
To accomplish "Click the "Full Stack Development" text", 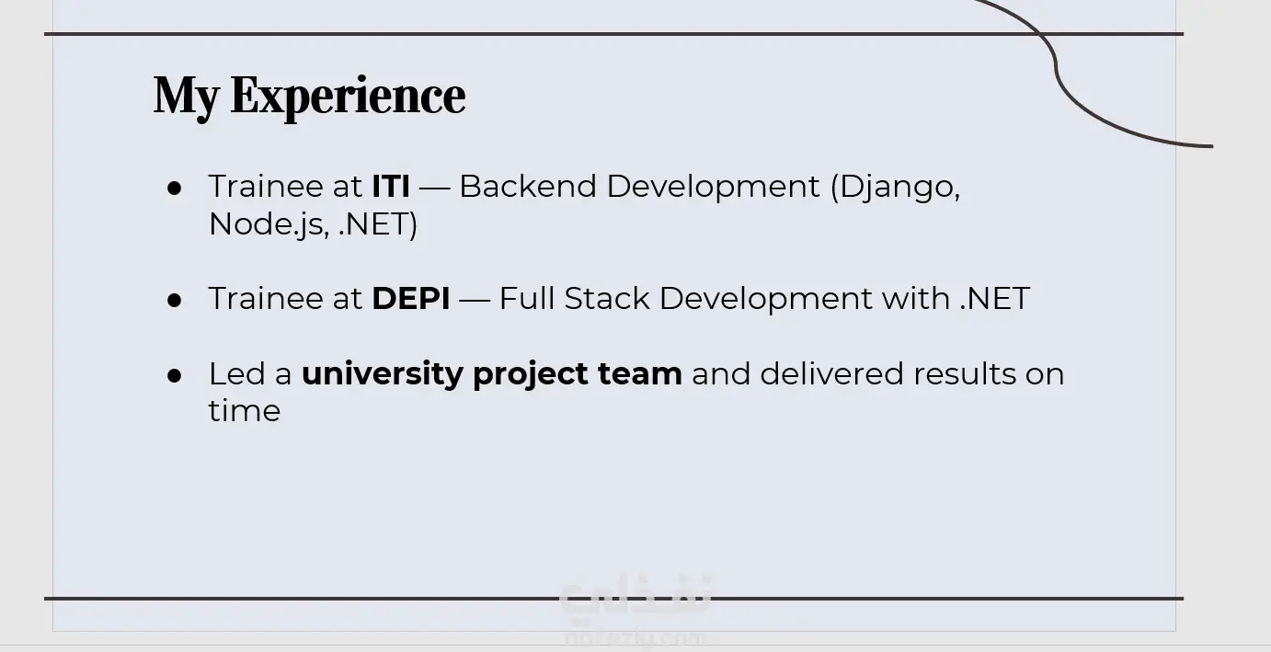I will (x=685, y=299).
